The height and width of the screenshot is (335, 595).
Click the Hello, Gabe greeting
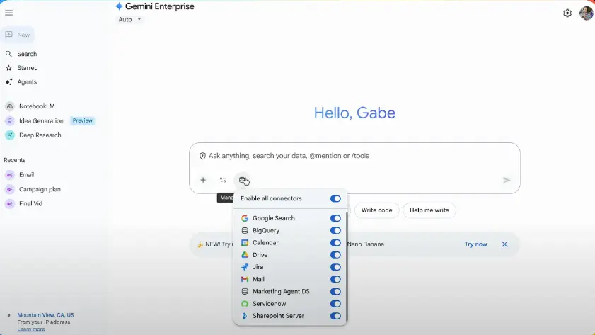[x=354, y=113]
